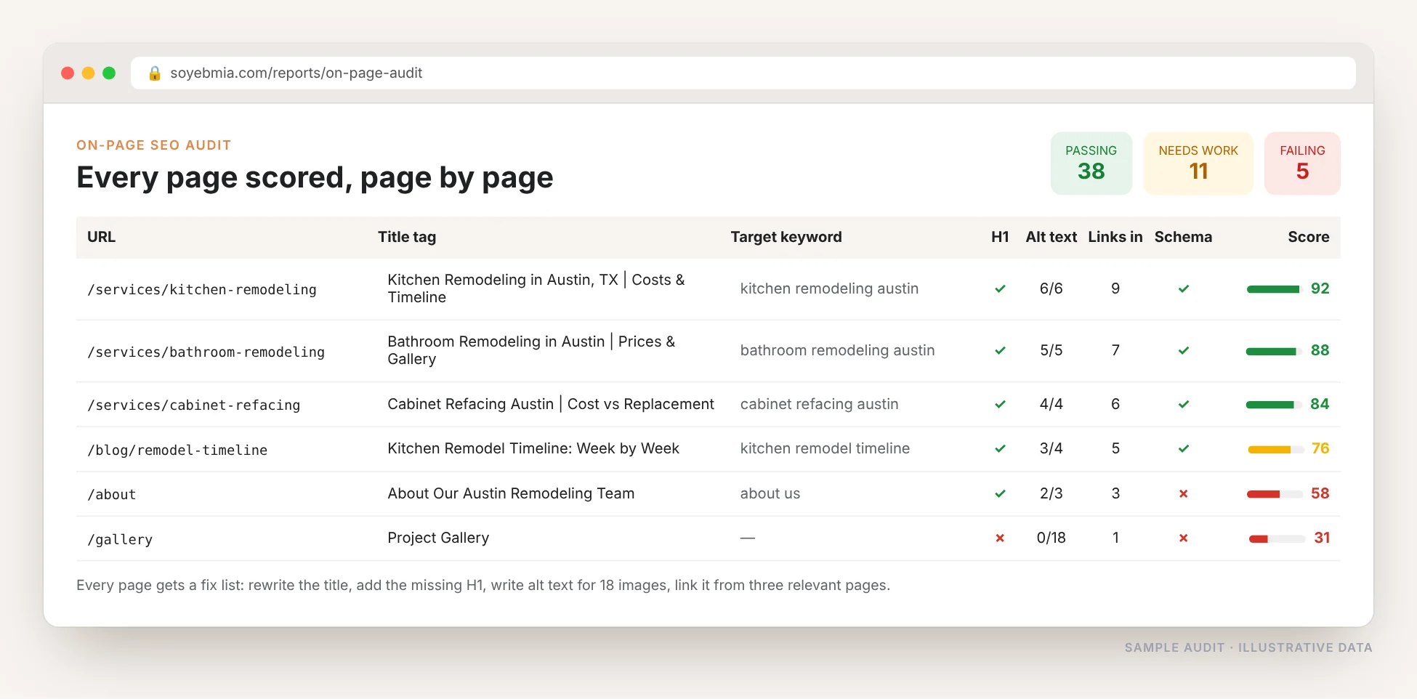
Task: Click the red score bar for score 58
Action: click(x=1275, y=494)
